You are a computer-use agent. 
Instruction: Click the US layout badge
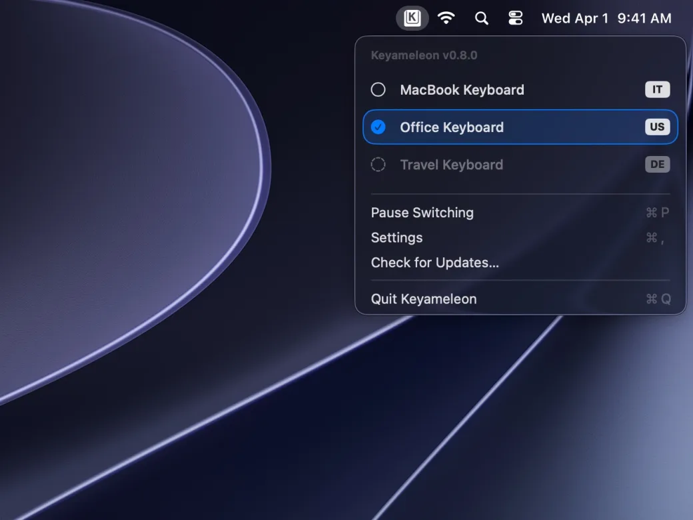[657, 127]
